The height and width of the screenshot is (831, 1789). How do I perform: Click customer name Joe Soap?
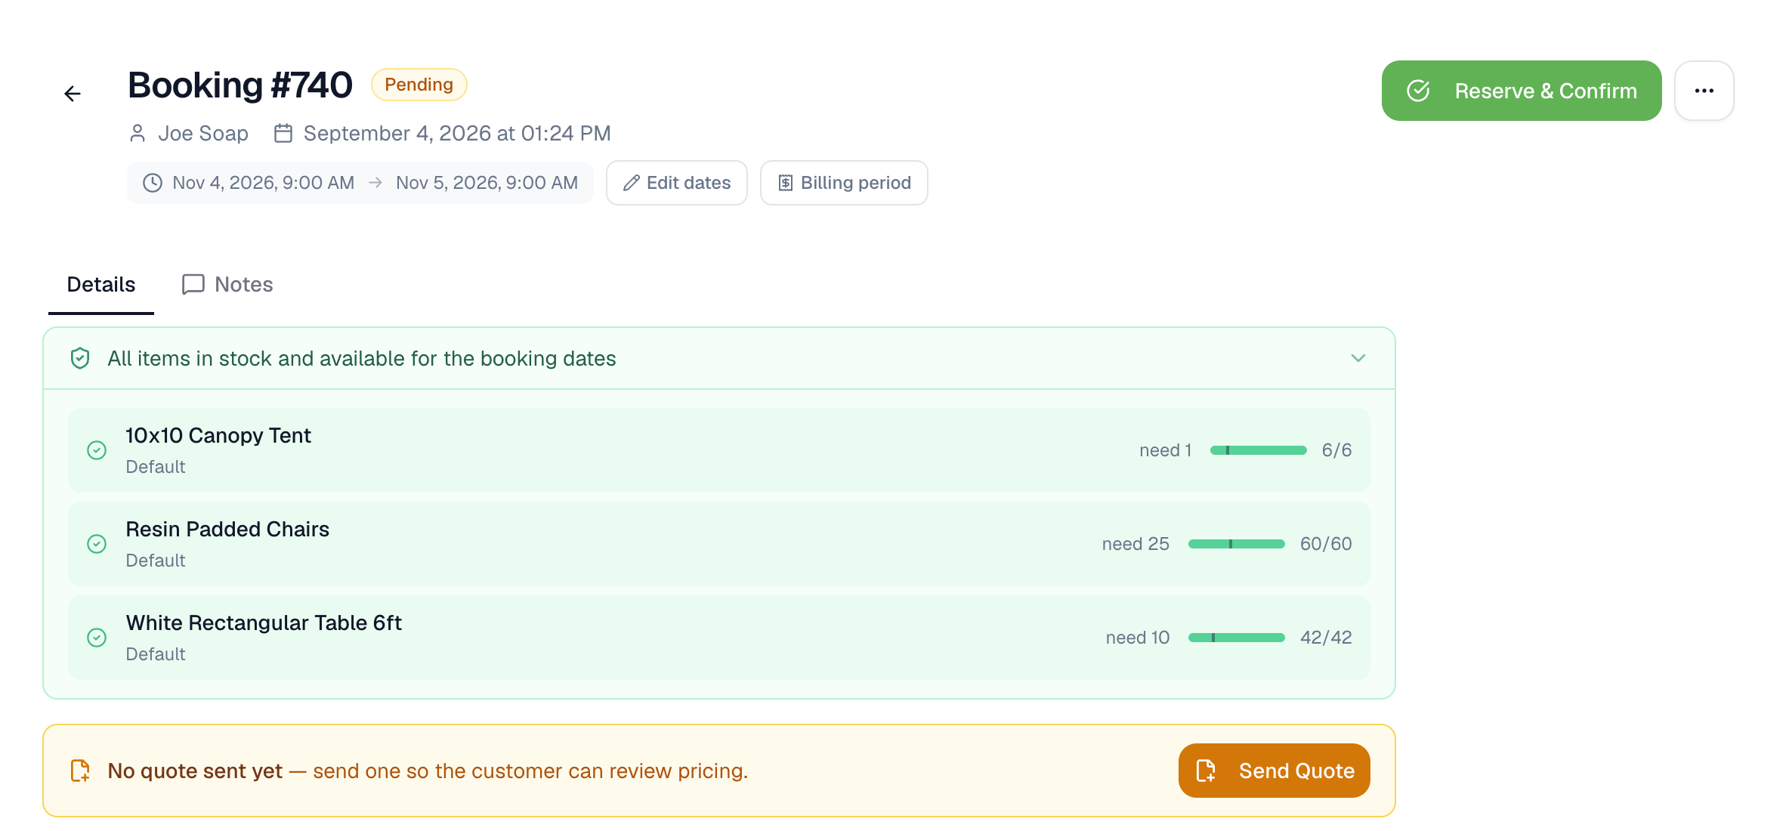point(203,134)
